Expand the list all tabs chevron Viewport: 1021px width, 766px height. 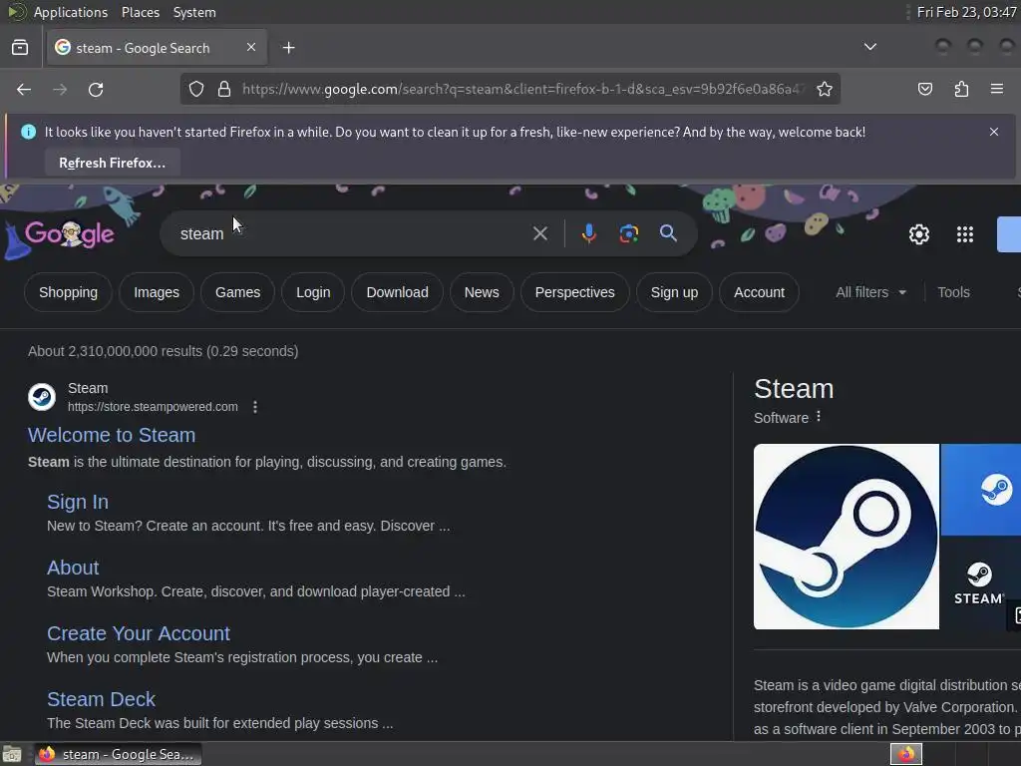click(x=869, y=47)
